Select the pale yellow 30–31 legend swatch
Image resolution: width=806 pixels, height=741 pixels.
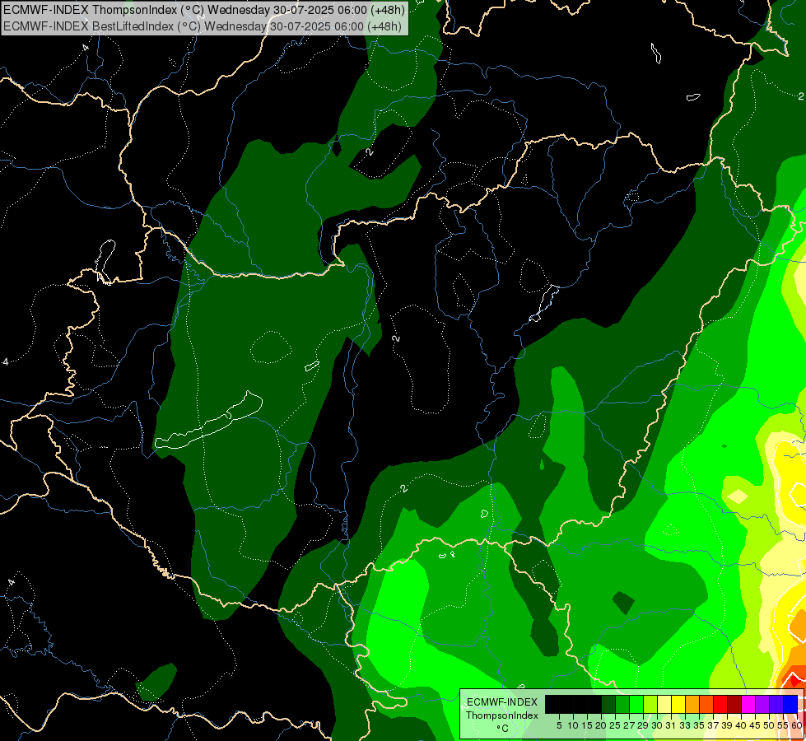(x=664, y=704)
